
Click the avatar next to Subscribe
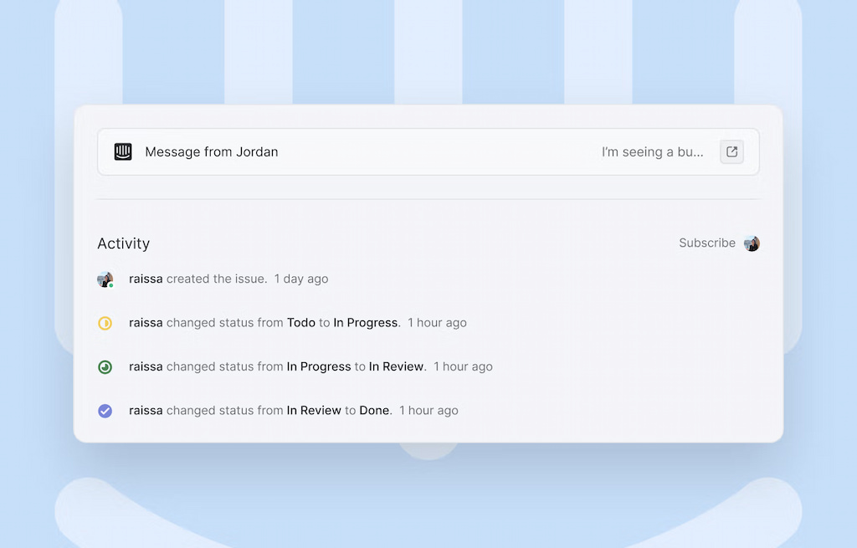coord(752,243)
